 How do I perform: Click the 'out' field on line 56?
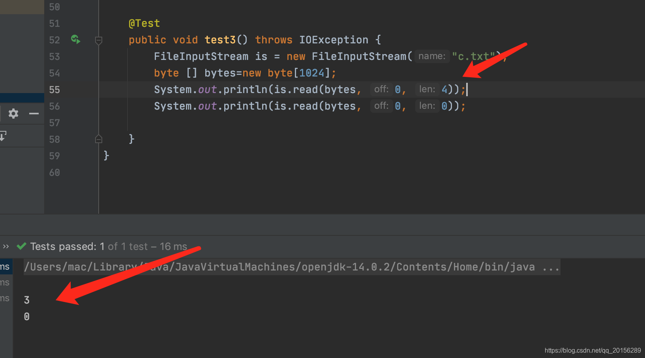pos(207,106)
